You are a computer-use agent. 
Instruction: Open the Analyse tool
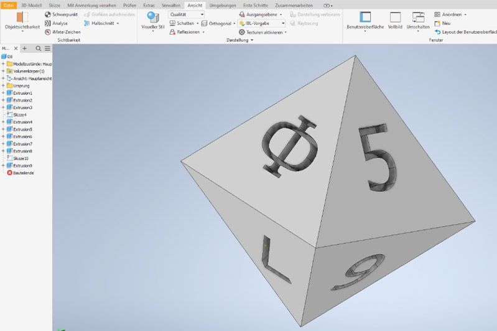point(48,23)
